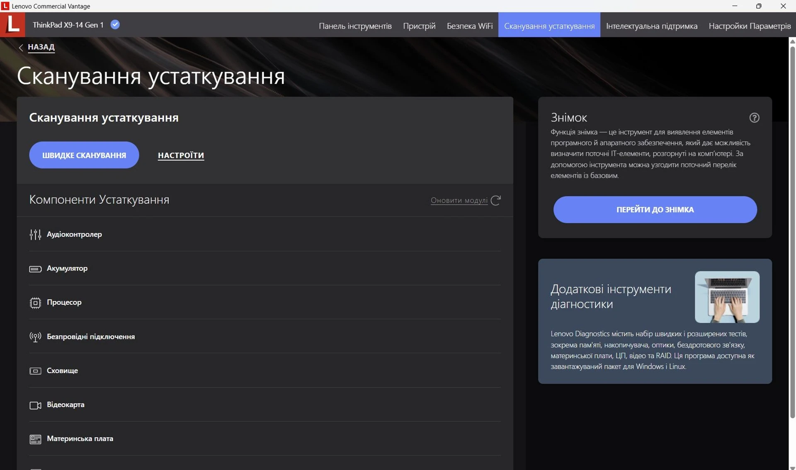Select the Аудіоконтролер component row
796x470 pixels.
(x=265, y=234)
